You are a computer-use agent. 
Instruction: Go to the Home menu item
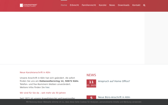tap(64, 5)
